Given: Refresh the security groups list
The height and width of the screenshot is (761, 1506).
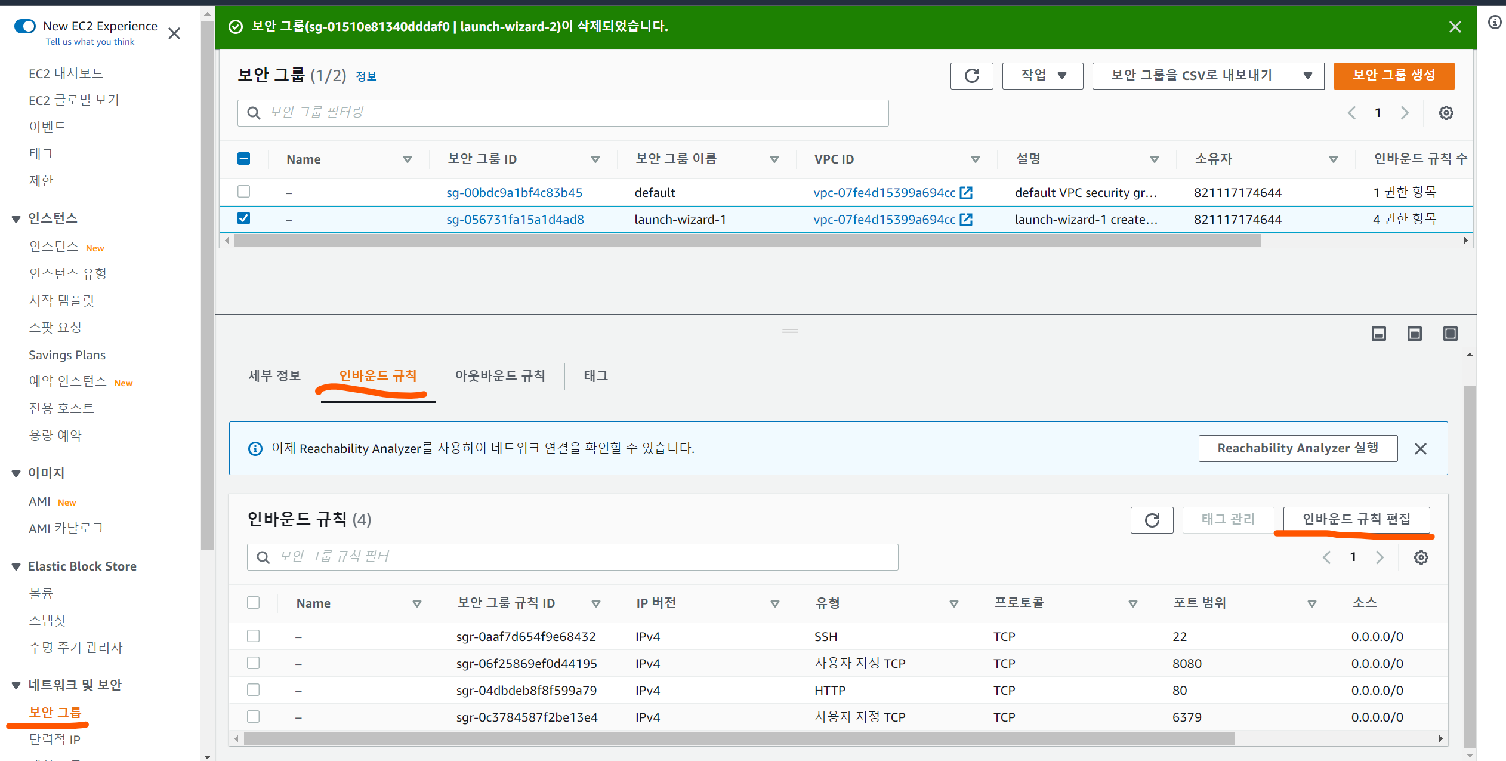Looking at the screenshot, I should coord(971,76).
